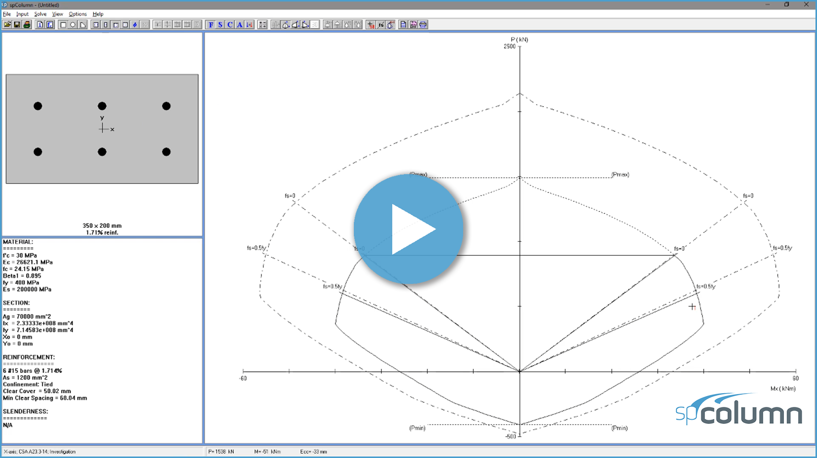Click the 'P ( kN)' axis label
The height and width of the screenshot is (458, 817).
[x=519, y=39]
